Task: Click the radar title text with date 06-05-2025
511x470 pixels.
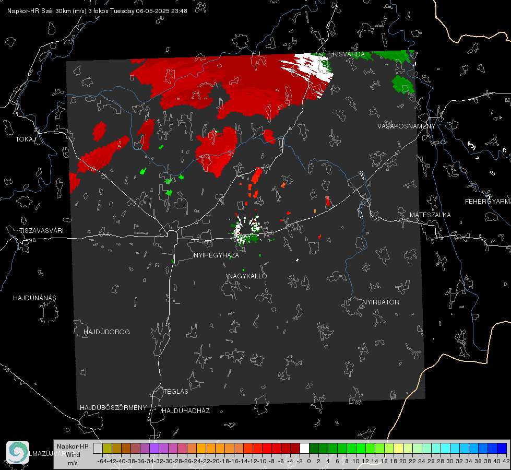Action: [97, 11]
